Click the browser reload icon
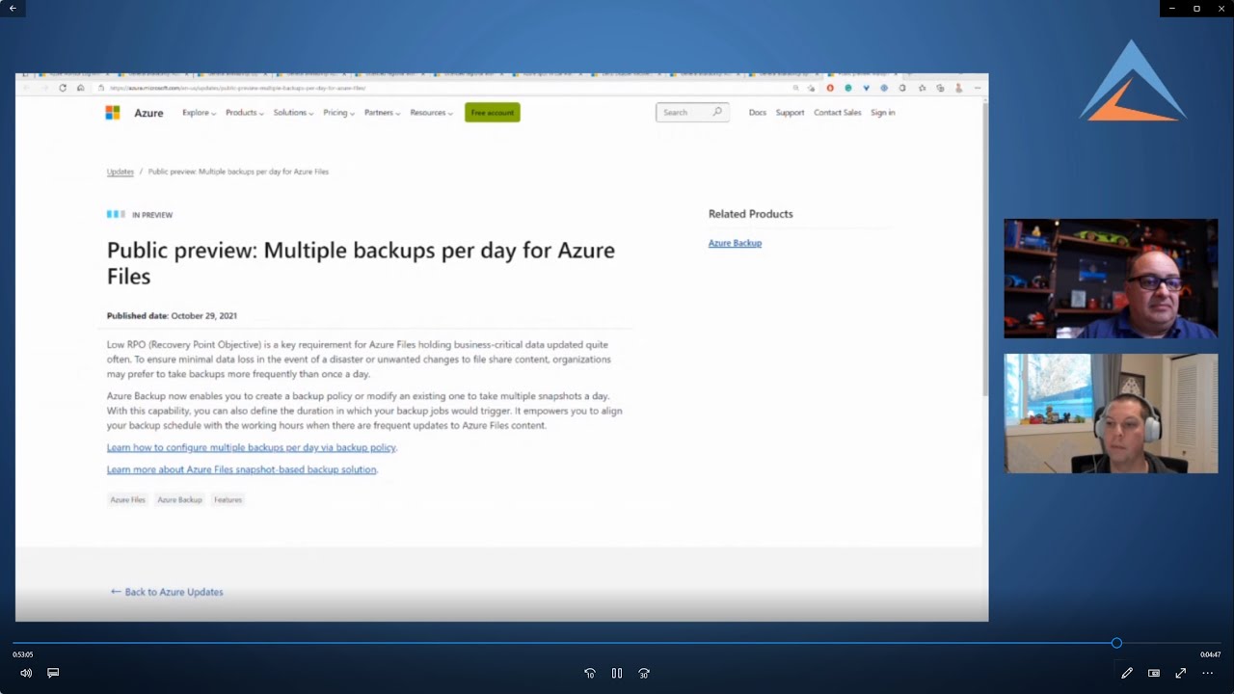Image resolution: width=1234 pixels, height=694 pixels. [63, 88]
